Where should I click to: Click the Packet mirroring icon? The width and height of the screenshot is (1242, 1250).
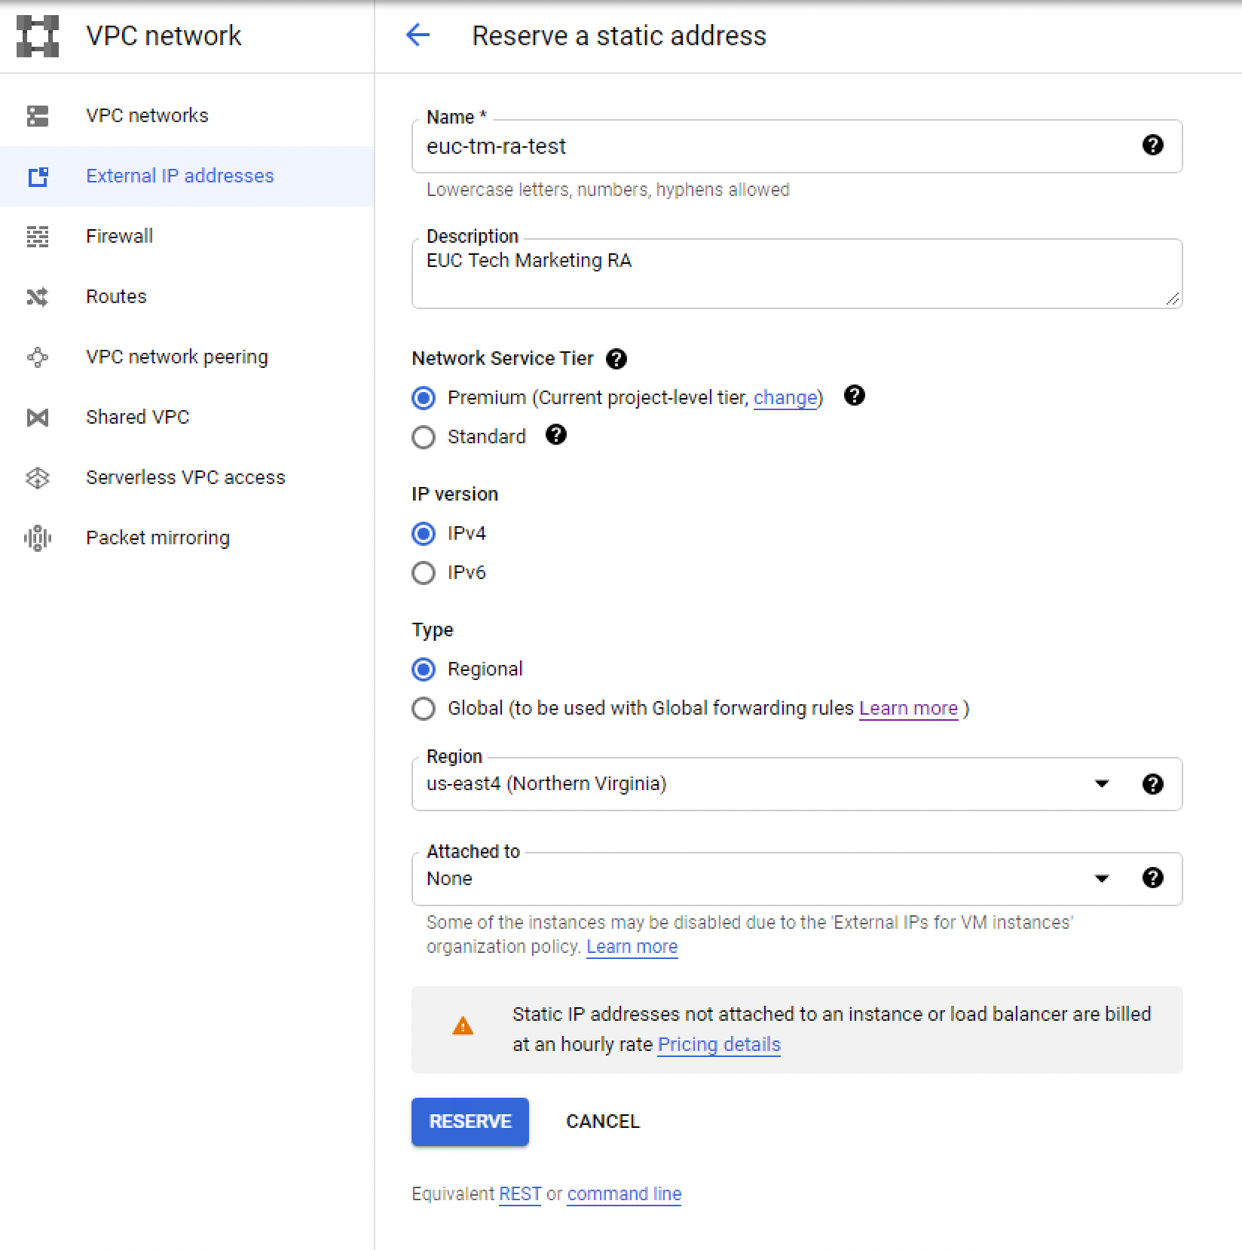[x=36, y=538]
